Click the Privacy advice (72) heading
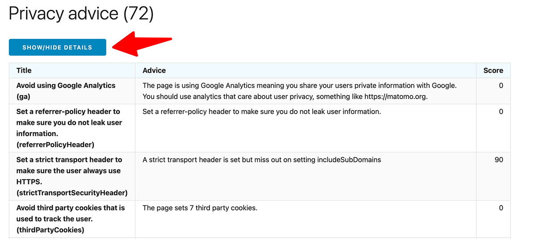Viewport: 536px width, 239px height. pyautogui.click(x=81, y=14)
